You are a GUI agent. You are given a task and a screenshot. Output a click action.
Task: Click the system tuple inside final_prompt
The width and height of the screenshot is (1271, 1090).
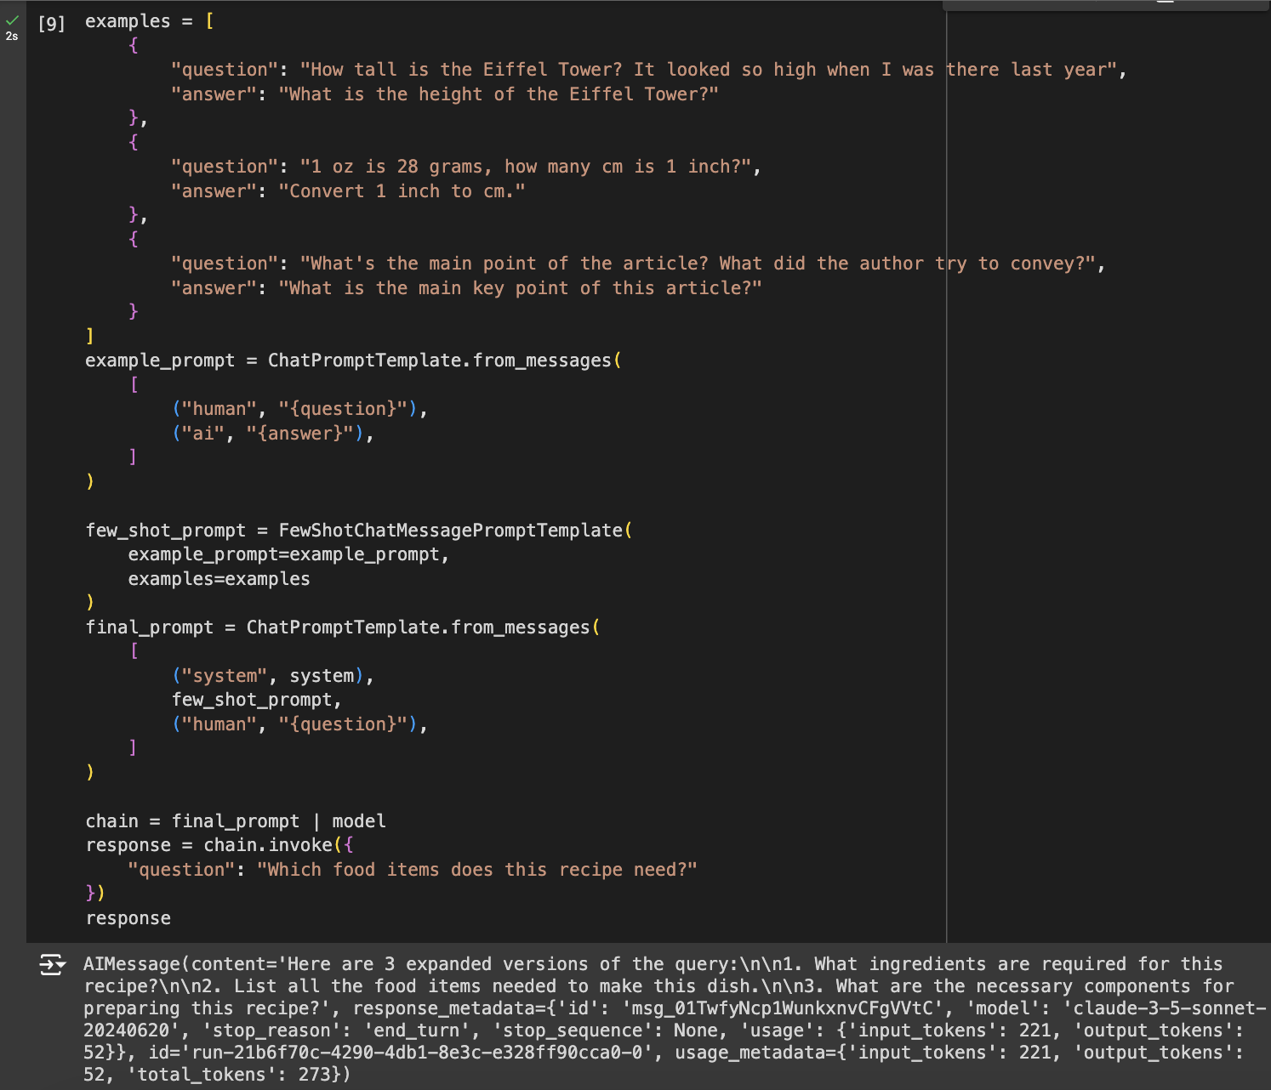pyautogui.click(x=272, y=675)
